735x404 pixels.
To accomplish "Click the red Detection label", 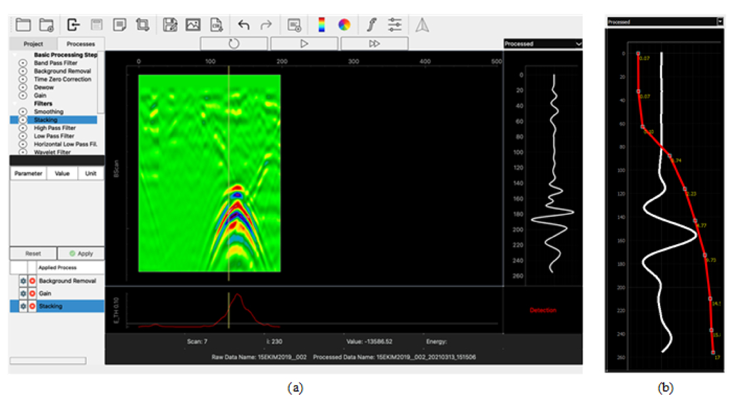I will (x=543, y=310).
